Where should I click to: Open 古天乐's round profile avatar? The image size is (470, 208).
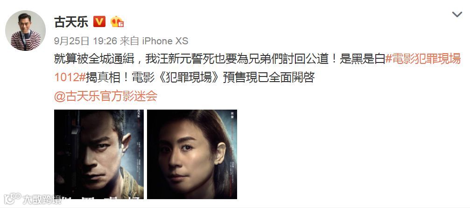26,30
